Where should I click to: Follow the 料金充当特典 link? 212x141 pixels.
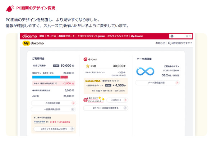(40, 122)
